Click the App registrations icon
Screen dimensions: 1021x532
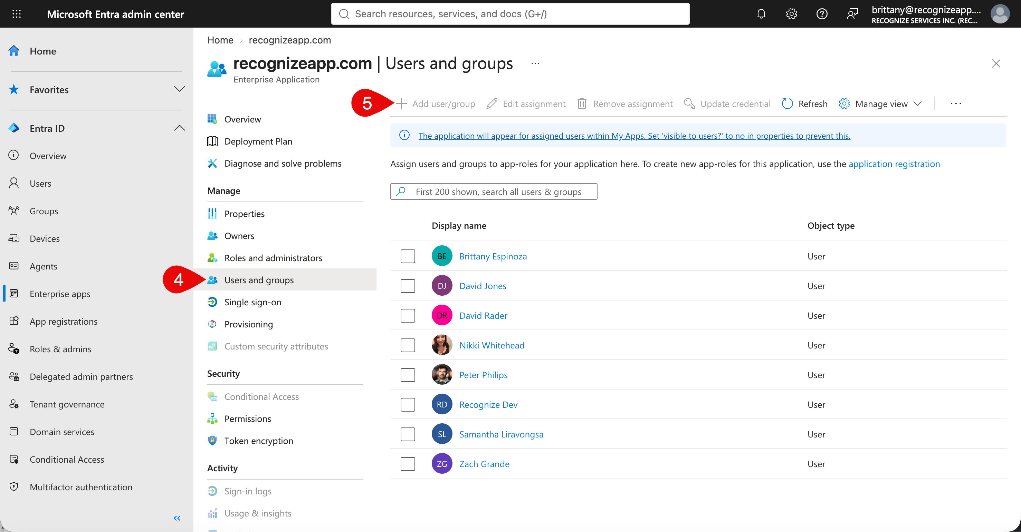[x=14, y=321]
